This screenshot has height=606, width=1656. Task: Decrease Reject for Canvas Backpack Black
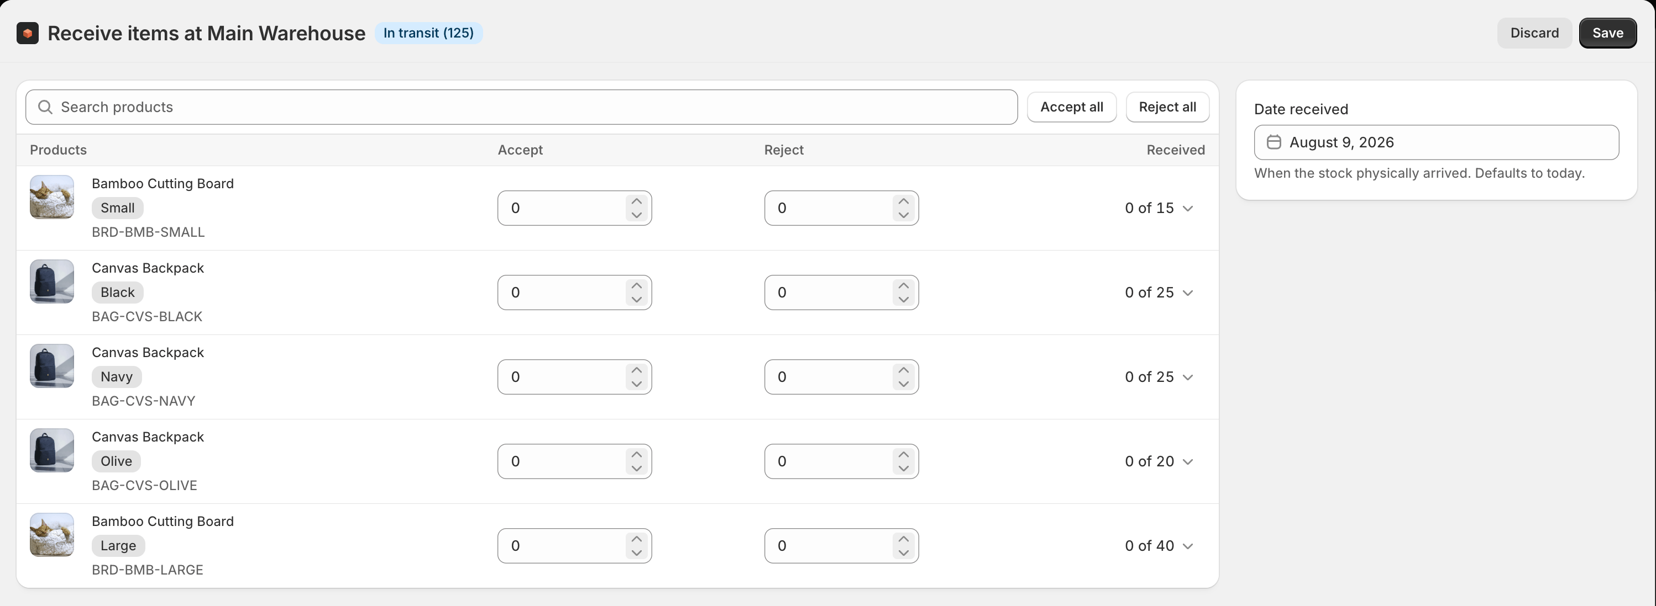pyautogui.click(x=903, y=300)
